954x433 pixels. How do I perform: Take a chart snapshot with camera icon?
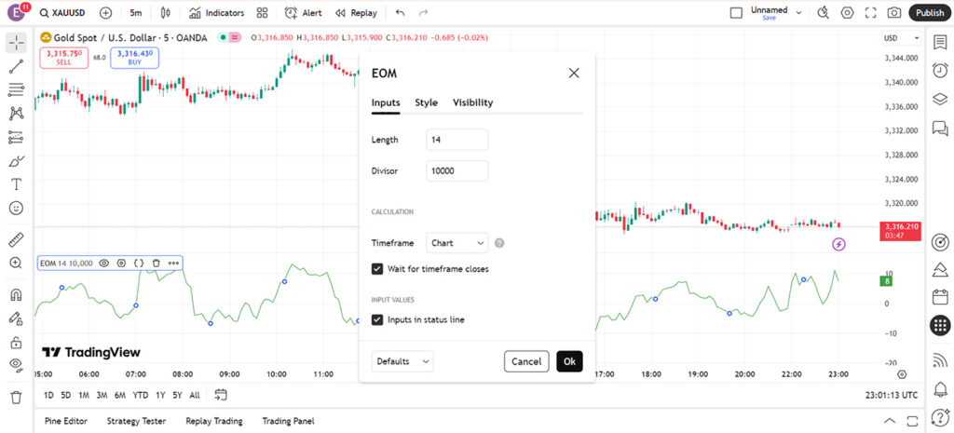pyautogui.click(x=893, y=13)
